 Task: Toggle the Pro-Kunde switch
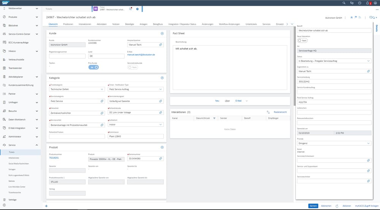(93, 67)
